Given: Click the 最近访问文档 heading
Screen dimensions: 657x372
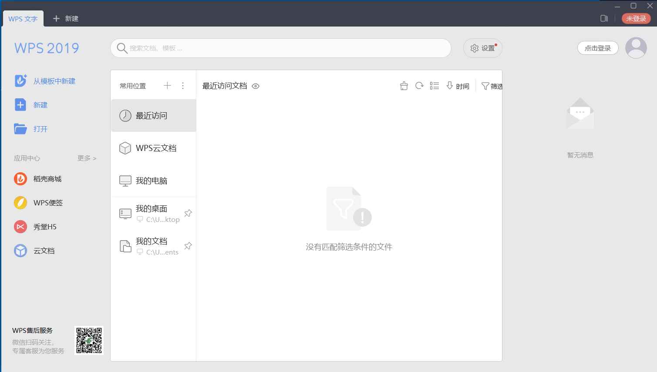Looking at the screenshot, I should [x=225, y=86].
